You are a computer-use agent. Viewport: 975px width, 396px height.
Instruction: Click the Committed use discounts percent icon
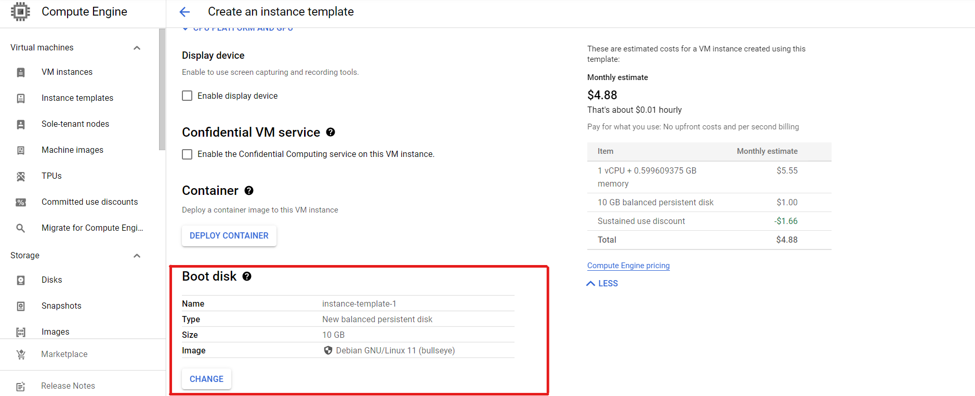[21, 202]
